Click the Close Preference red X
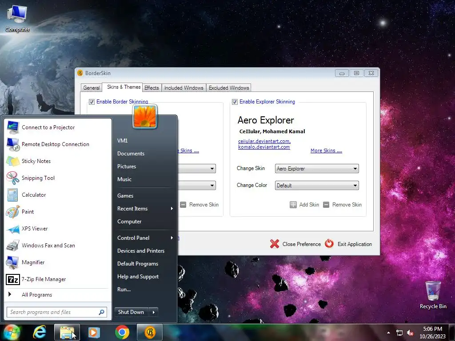Image resolution: width=455 pixels, height=341 pixels. coord(274,244)
